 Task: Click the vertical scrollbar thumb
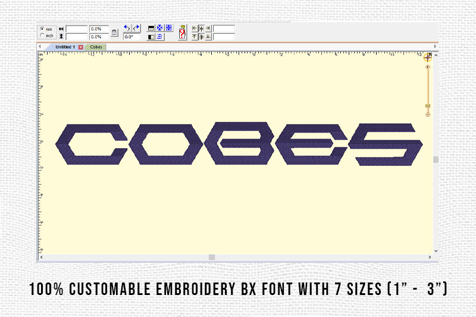click(x=436, y=159)
